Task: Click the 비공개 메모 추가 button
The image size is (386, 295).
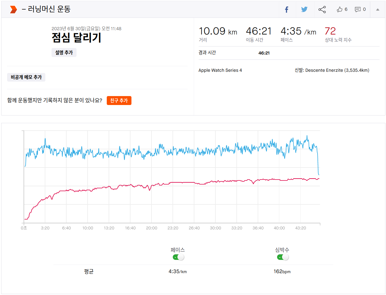Action: coord(26,77)
